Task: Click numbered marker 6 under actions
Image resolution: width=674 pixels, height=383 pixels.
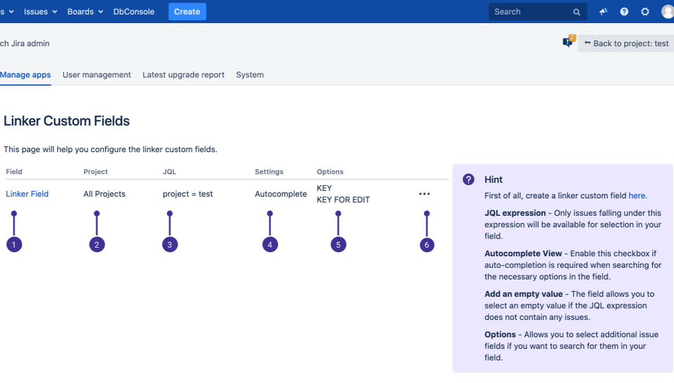Action: pos(427,245)
